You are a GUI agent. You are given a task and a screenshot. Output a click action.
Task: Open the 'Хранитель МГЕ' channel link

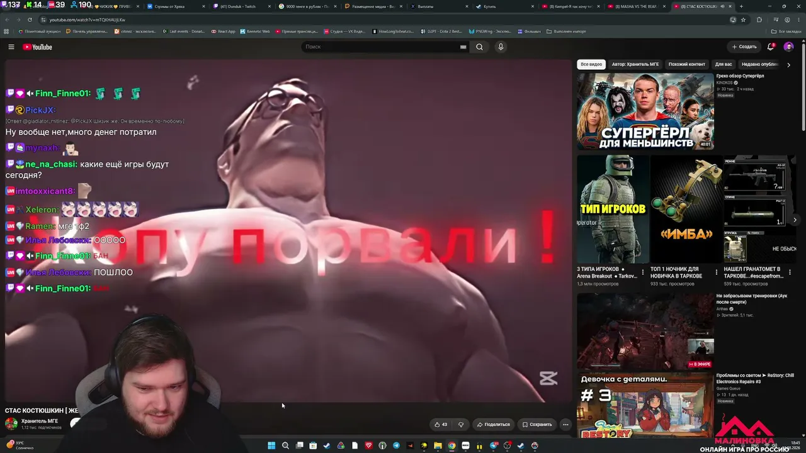[40, 421]
